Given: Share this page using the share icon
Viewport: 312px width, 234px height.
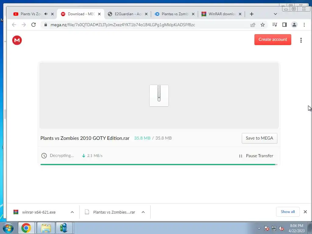Looking at the screenshot, I should (253, 25).
